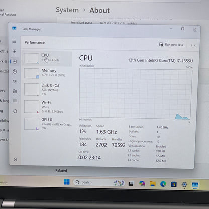
Task: Open the three-dot more options menu
Action: [193, 45]
